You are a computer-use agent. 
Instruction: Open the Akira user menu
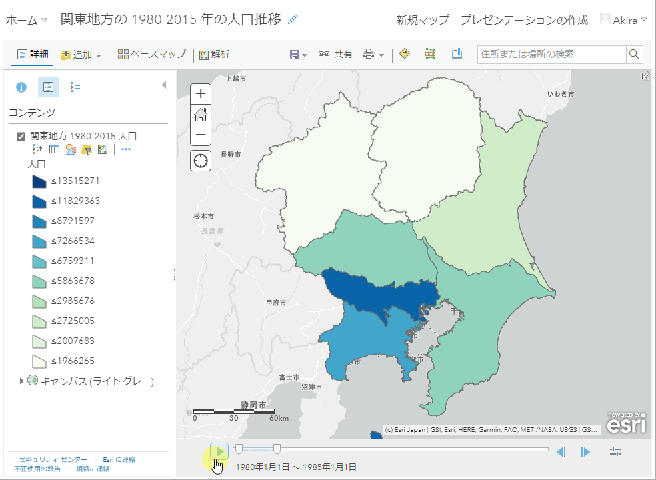tap(623, 20)
